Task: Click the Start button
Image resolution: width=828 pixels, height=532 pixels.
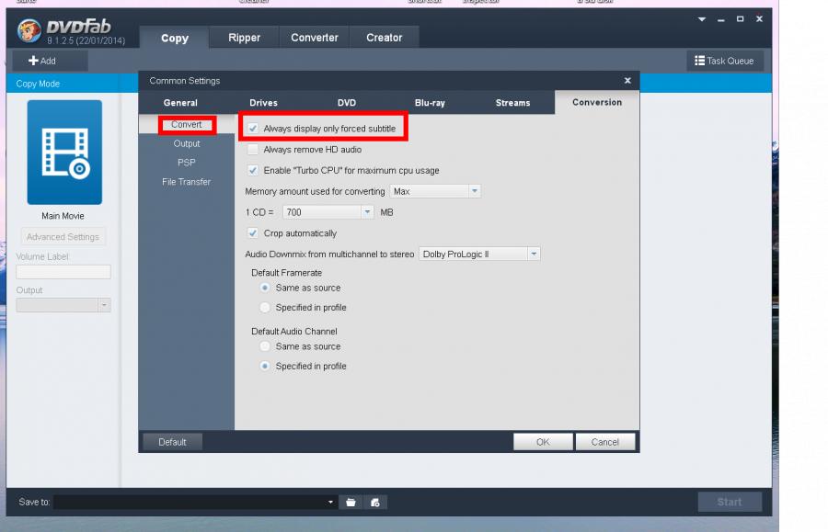Action: coord(730,502)
